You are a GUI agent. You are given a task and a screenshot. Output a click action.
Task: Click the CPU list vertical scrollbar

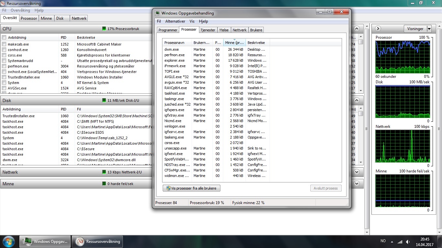pos(360,63)
